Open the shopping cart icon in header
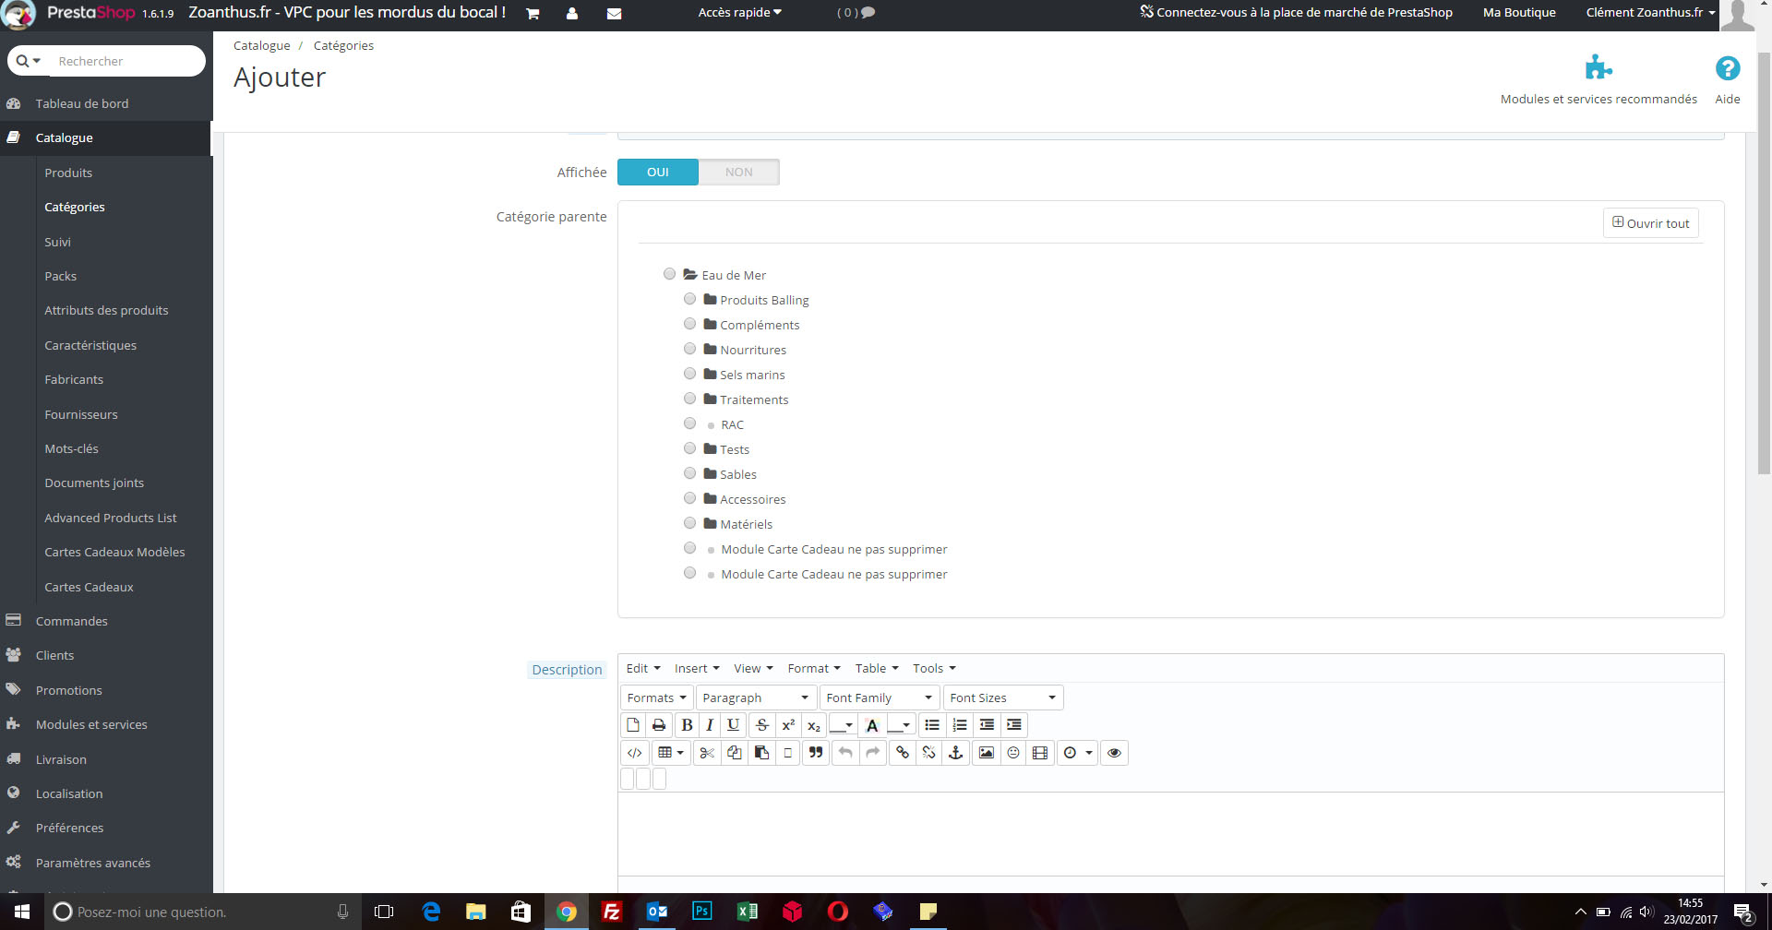 [x=533, y=13]
